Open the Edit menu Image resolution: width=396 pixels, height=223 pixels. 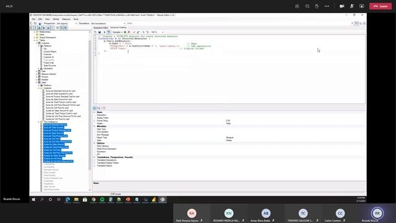click(40, 19)
